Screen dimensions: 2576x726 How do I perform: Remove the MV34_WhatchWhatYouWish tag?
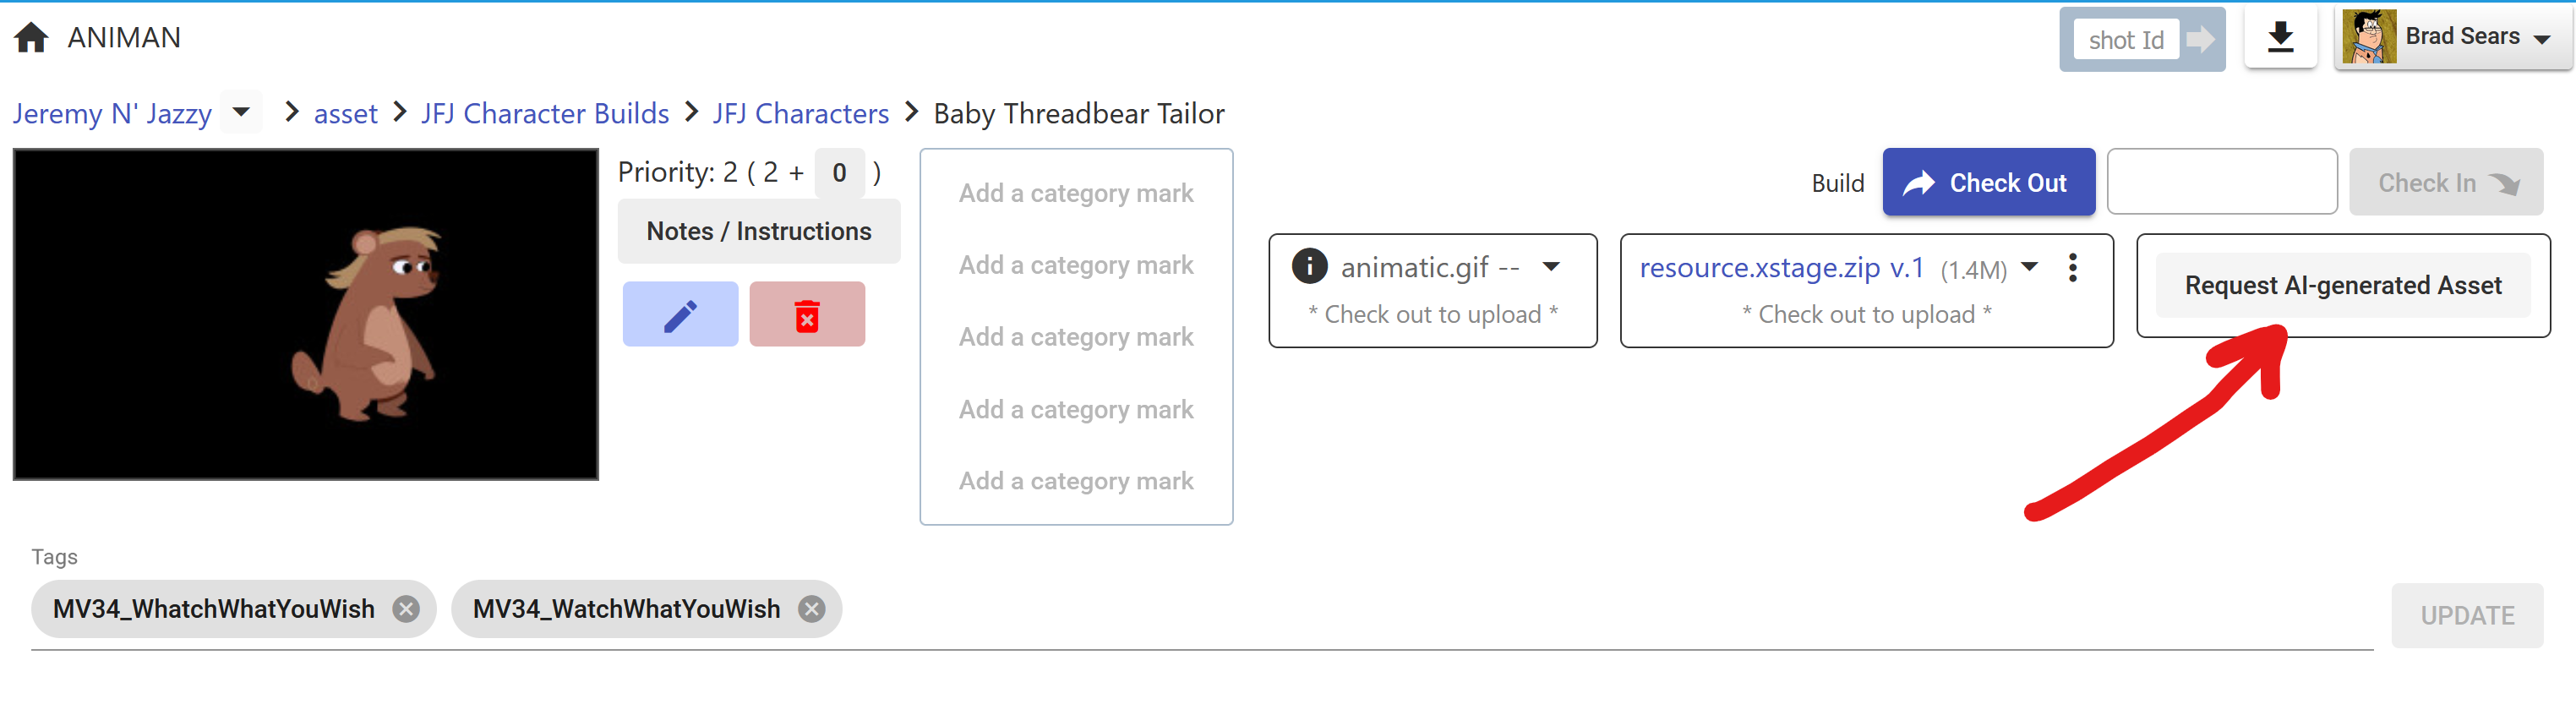pos(406,609)
